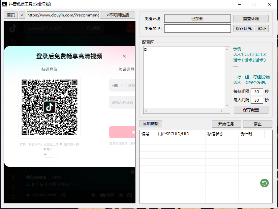The image size is (278, 209).
Task: Focus the 浏览器IP input field
Action: (197, 29)
